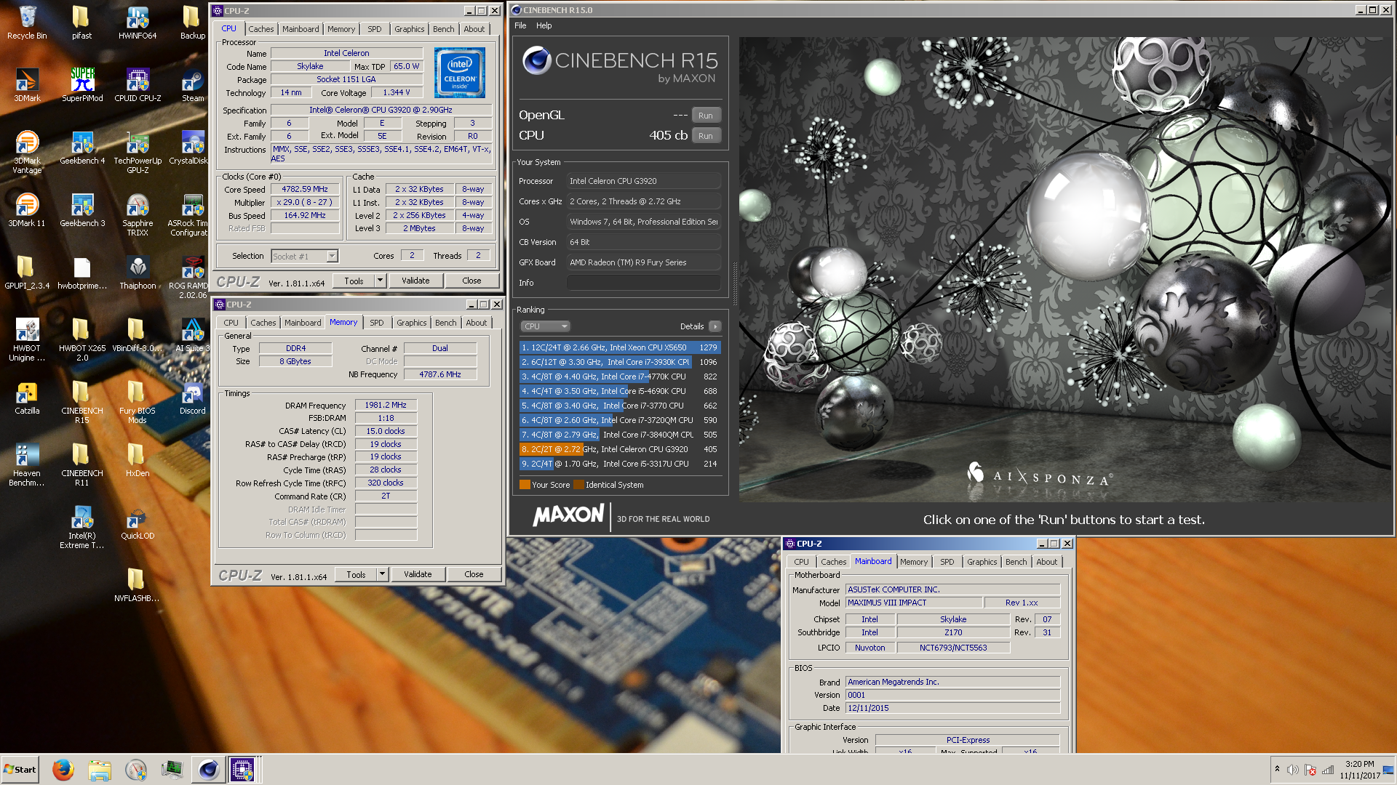Click Close in Memory CPU-Z window
This screenshot has height=785, width=1397.
pyautogui.click(x=474, y=574)
